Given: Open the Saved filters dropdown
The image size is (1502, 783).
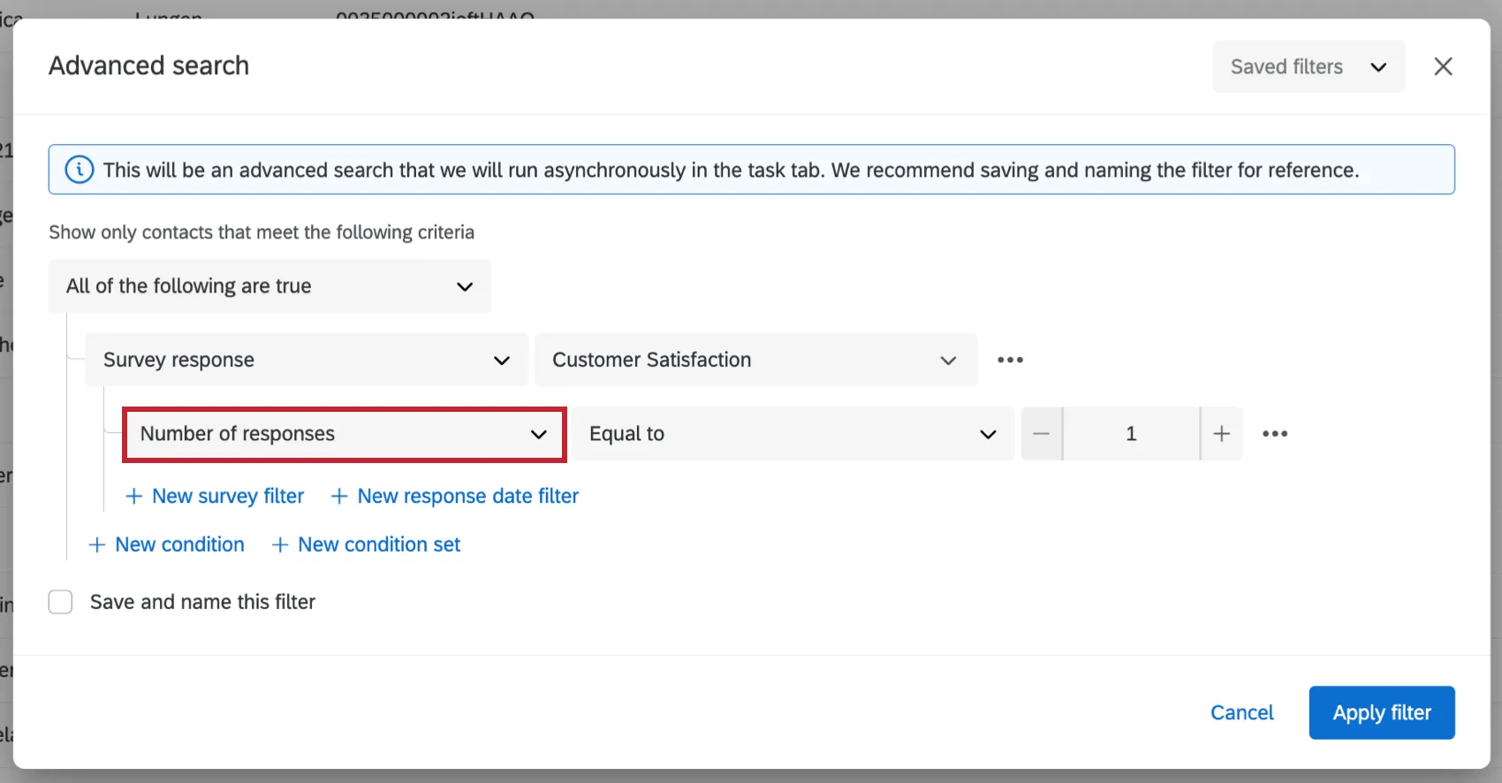Looking at the screenshot, I should pyautogui.click(x=1308, y=67).
